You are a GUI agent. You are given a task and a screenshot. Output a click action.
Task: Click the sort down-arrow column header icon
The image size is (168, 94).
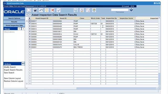click(x=29, y=18)
